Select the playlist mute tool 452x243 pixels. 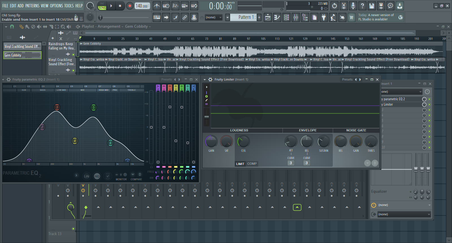(x=39, y=27)
